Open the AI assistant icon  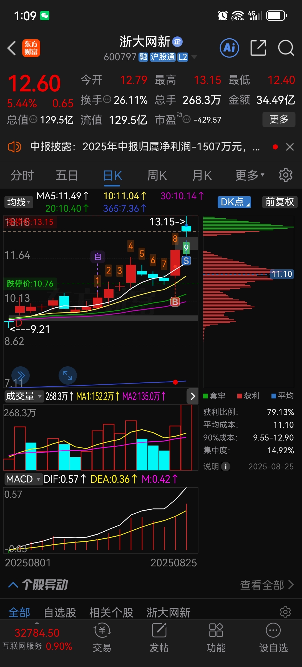229,48
